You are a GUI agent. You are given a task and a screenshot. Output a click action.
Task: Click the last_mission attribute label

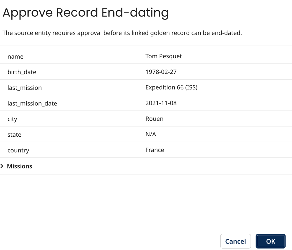click(x=25, y=87)
